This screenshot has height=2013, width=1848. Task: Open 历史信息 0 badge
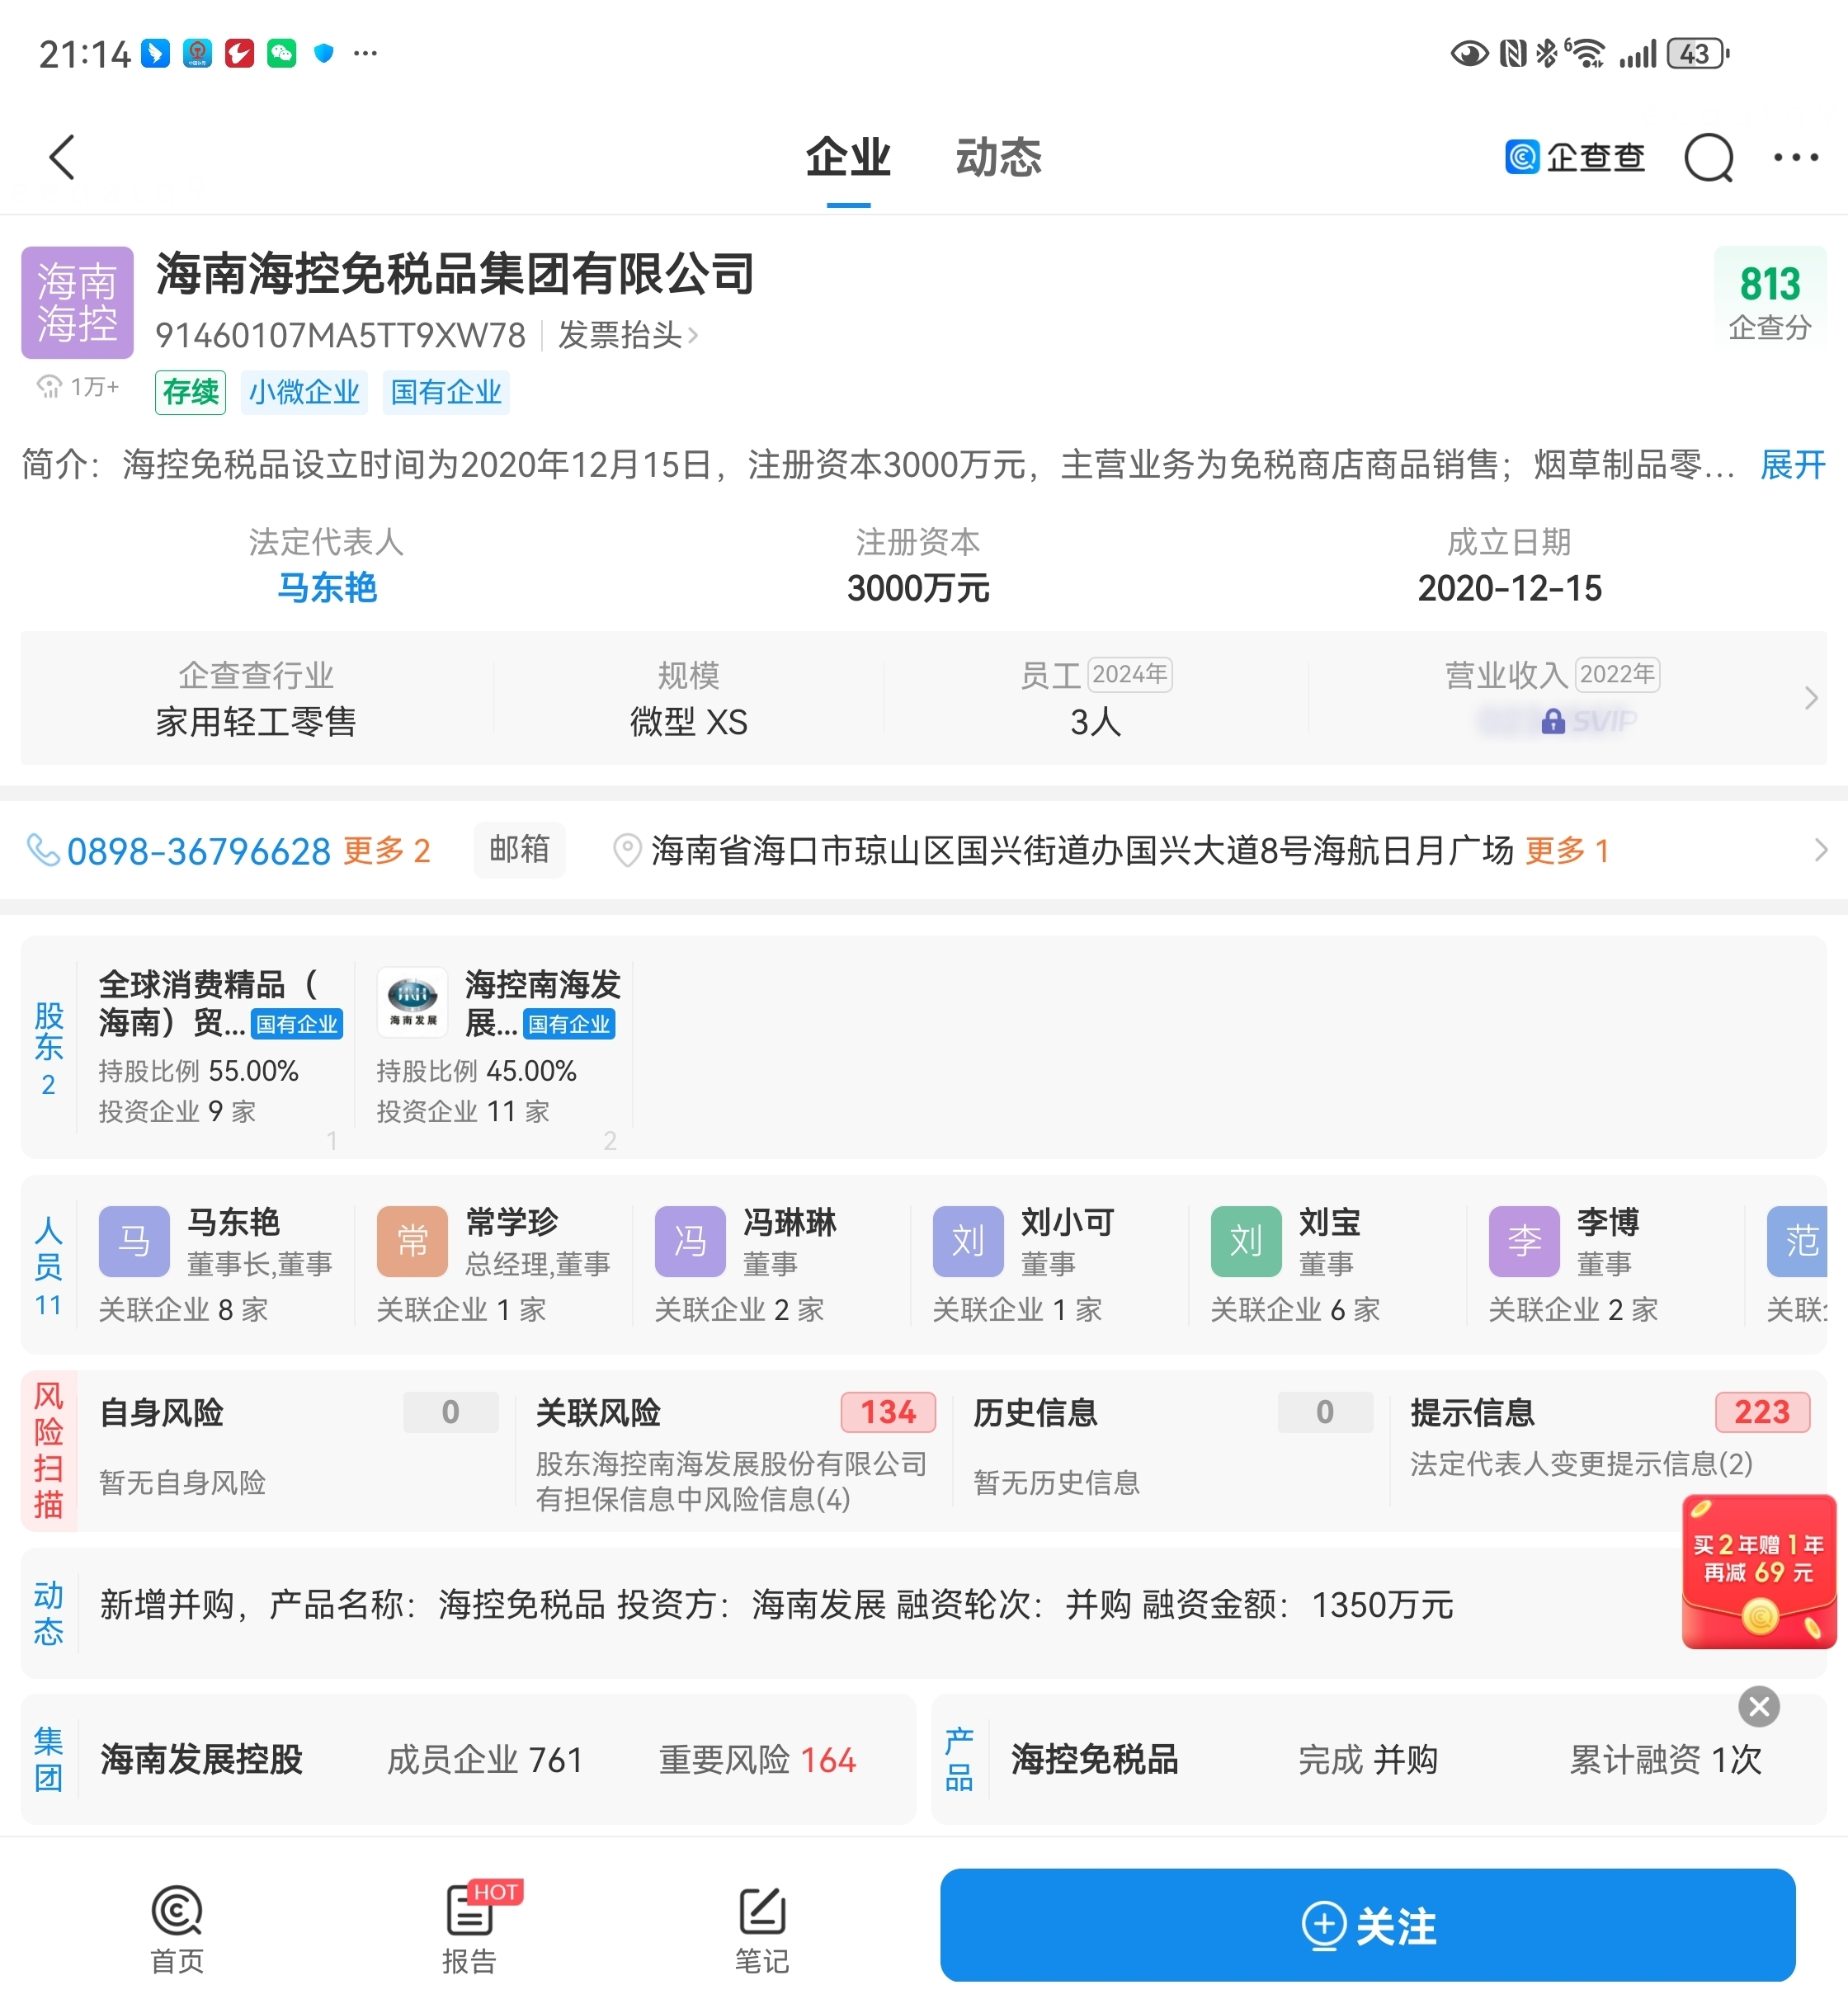click(x=1325, y=1412)
